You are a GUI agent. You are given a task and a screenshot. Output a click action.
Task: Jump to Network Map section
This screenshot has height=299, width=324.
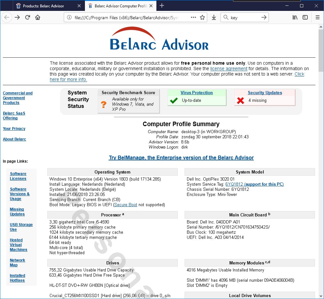pos(17,263)
